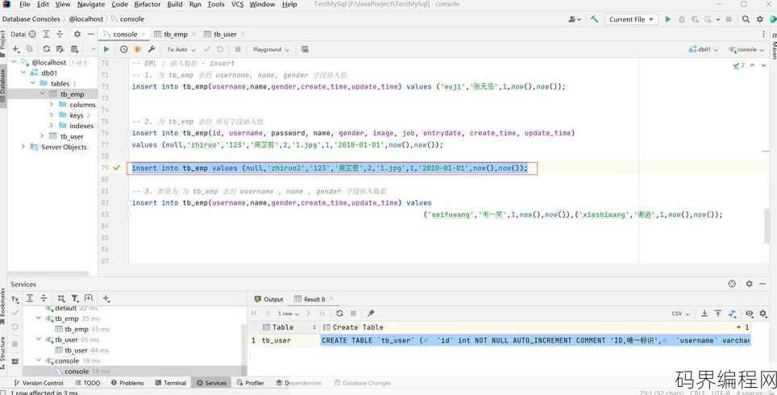Click the Build project hammer icon
This screenshot has height=395, width=777.
[594, 19]
